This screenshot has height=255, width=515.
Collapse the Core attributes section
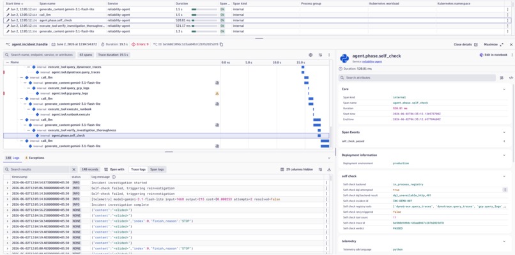(x=504, y=89)
